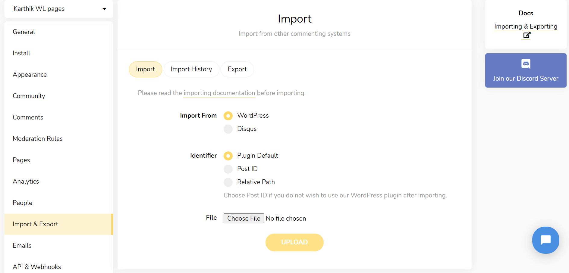
Task: Select the Post ID identifier option
Action: click(x=228, y=169)
